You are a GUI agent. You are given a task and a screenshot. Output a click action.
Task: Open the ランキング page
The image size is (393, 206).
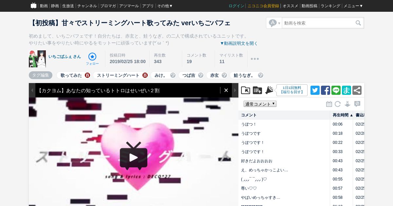tap(330, 6)
